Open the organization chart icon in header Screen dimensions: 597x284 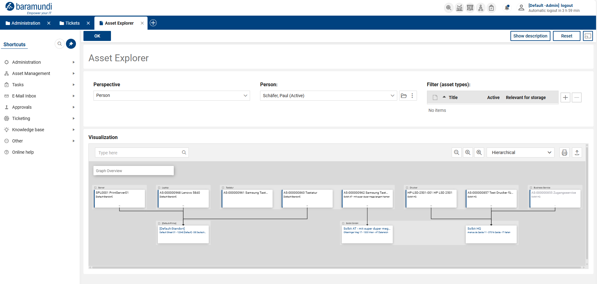click(480, 7)
